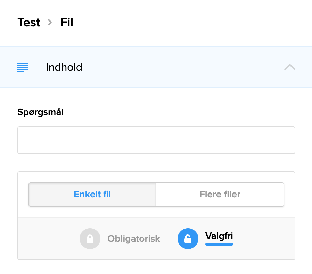The image size is (312, 274).
Task: Choose the Valgfri label
Action: 219,236
